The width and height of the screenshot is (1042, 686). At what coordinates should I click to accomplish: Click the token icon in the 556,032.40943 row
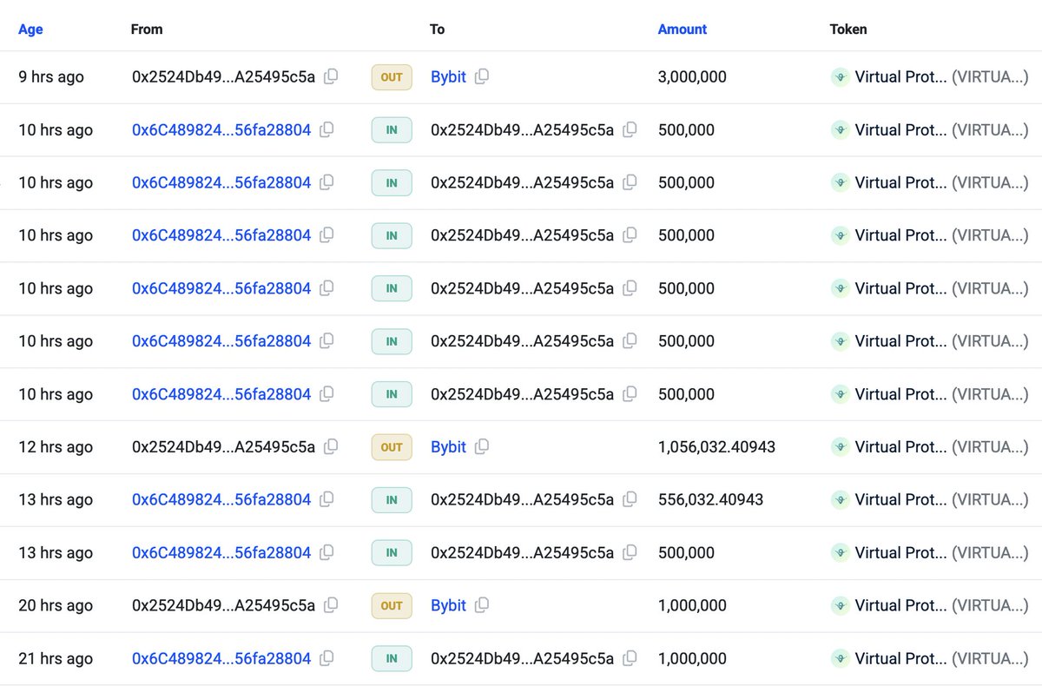(840, 499)
